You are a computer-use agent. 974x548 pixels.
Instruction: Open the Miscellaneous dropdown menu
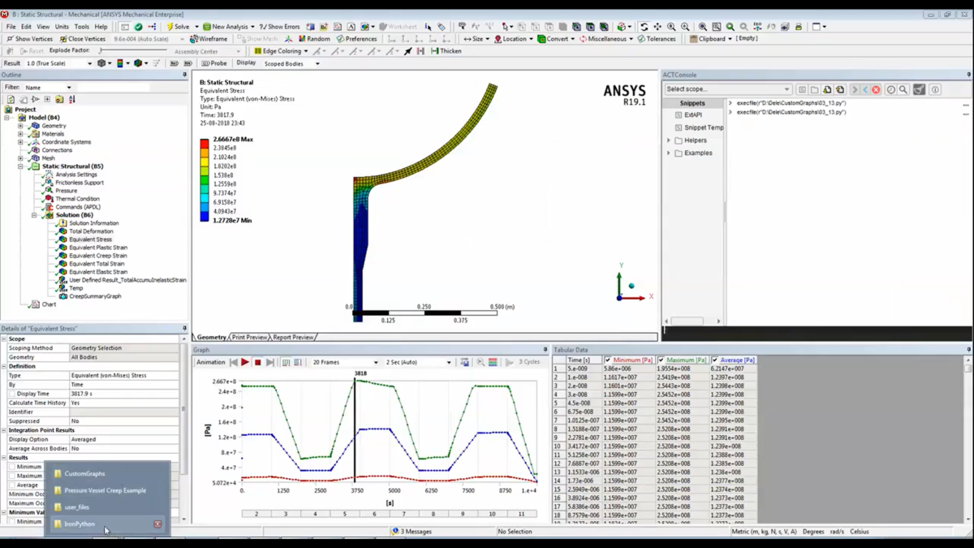tap(607, 39)
